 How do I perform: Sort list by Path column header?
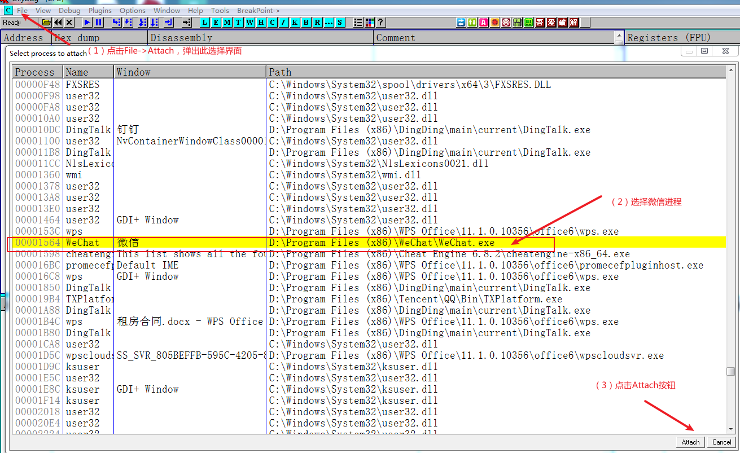pos(496,72)
